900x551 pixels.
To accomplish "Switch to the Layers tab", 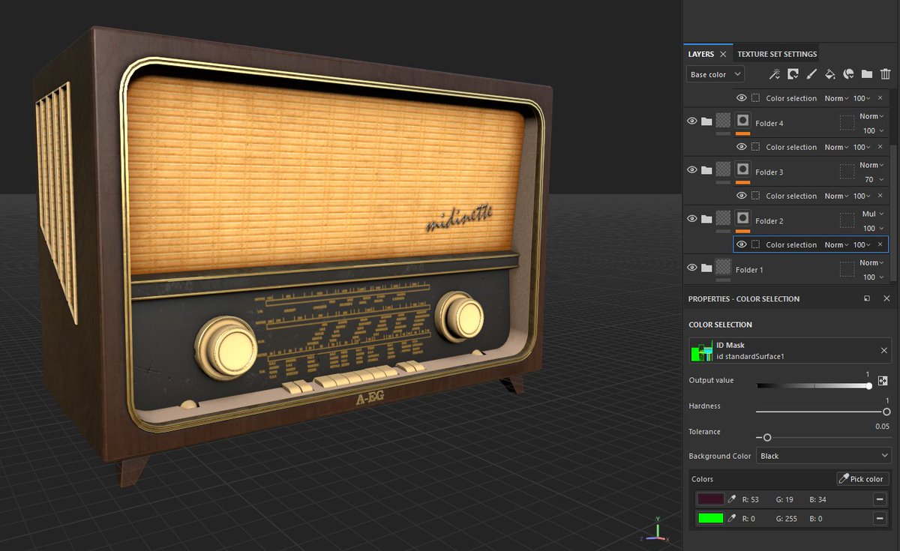I will 701,54.
